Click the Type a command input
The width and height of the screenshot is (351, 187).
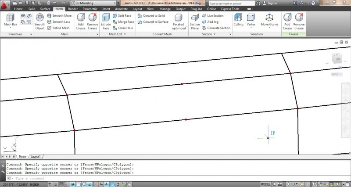(x=178, y=179)
